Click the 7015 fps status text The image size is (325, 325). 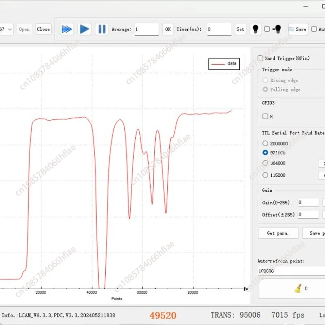(x=288, y=315)
